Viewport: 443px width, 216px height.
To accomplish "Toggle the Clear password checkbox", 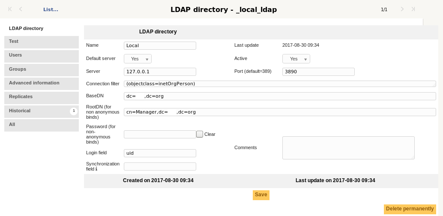I will (200, 134).
